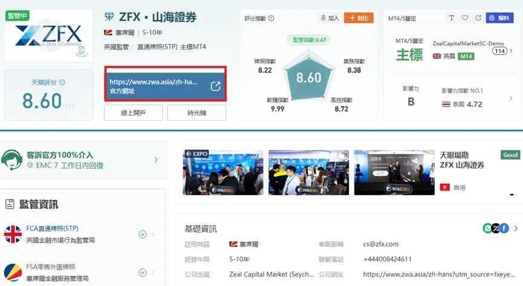Click the external link icon on website box

tap(215, 86)
